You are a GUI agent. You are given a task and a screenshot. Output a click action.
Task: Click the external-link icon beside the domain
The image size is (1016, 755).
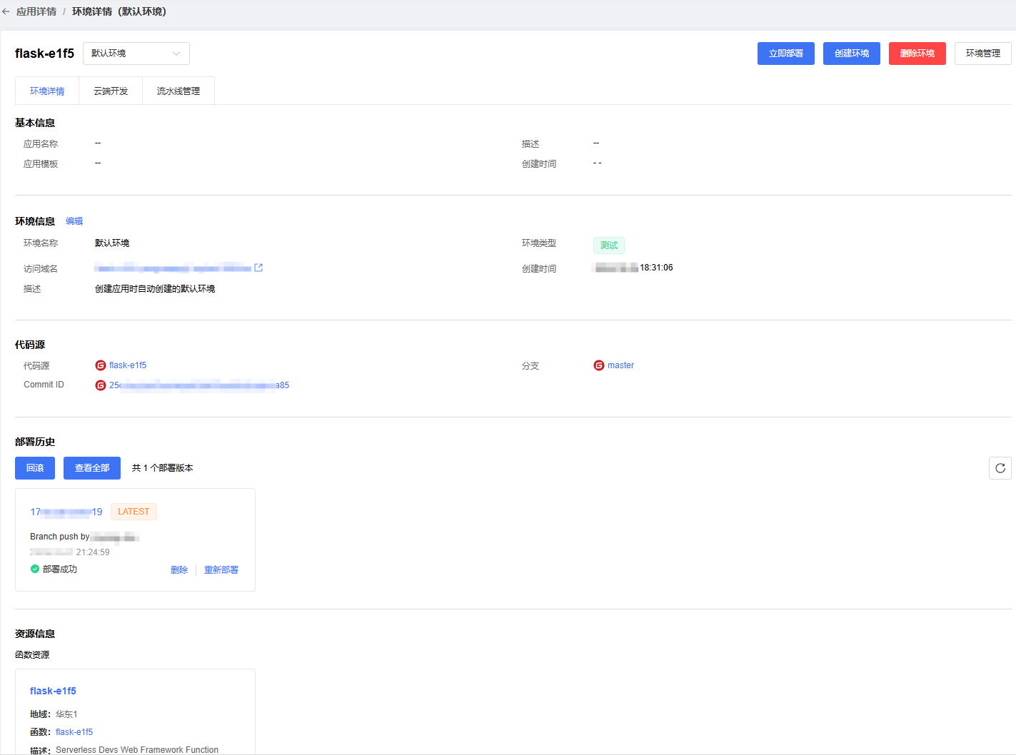[258, 268]
